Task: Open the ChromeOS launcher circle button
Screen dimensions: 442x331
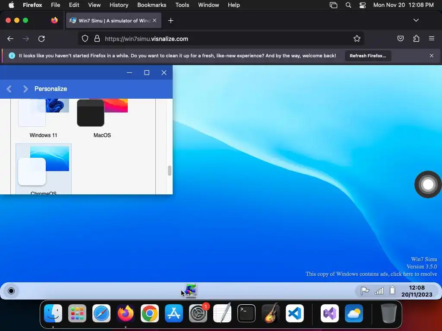Action: 11,291
